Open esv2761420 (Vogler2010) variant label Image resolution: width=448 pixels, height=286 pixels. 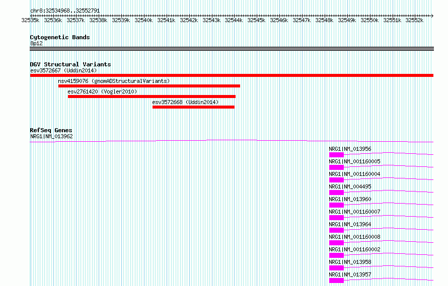coord(102,91)
